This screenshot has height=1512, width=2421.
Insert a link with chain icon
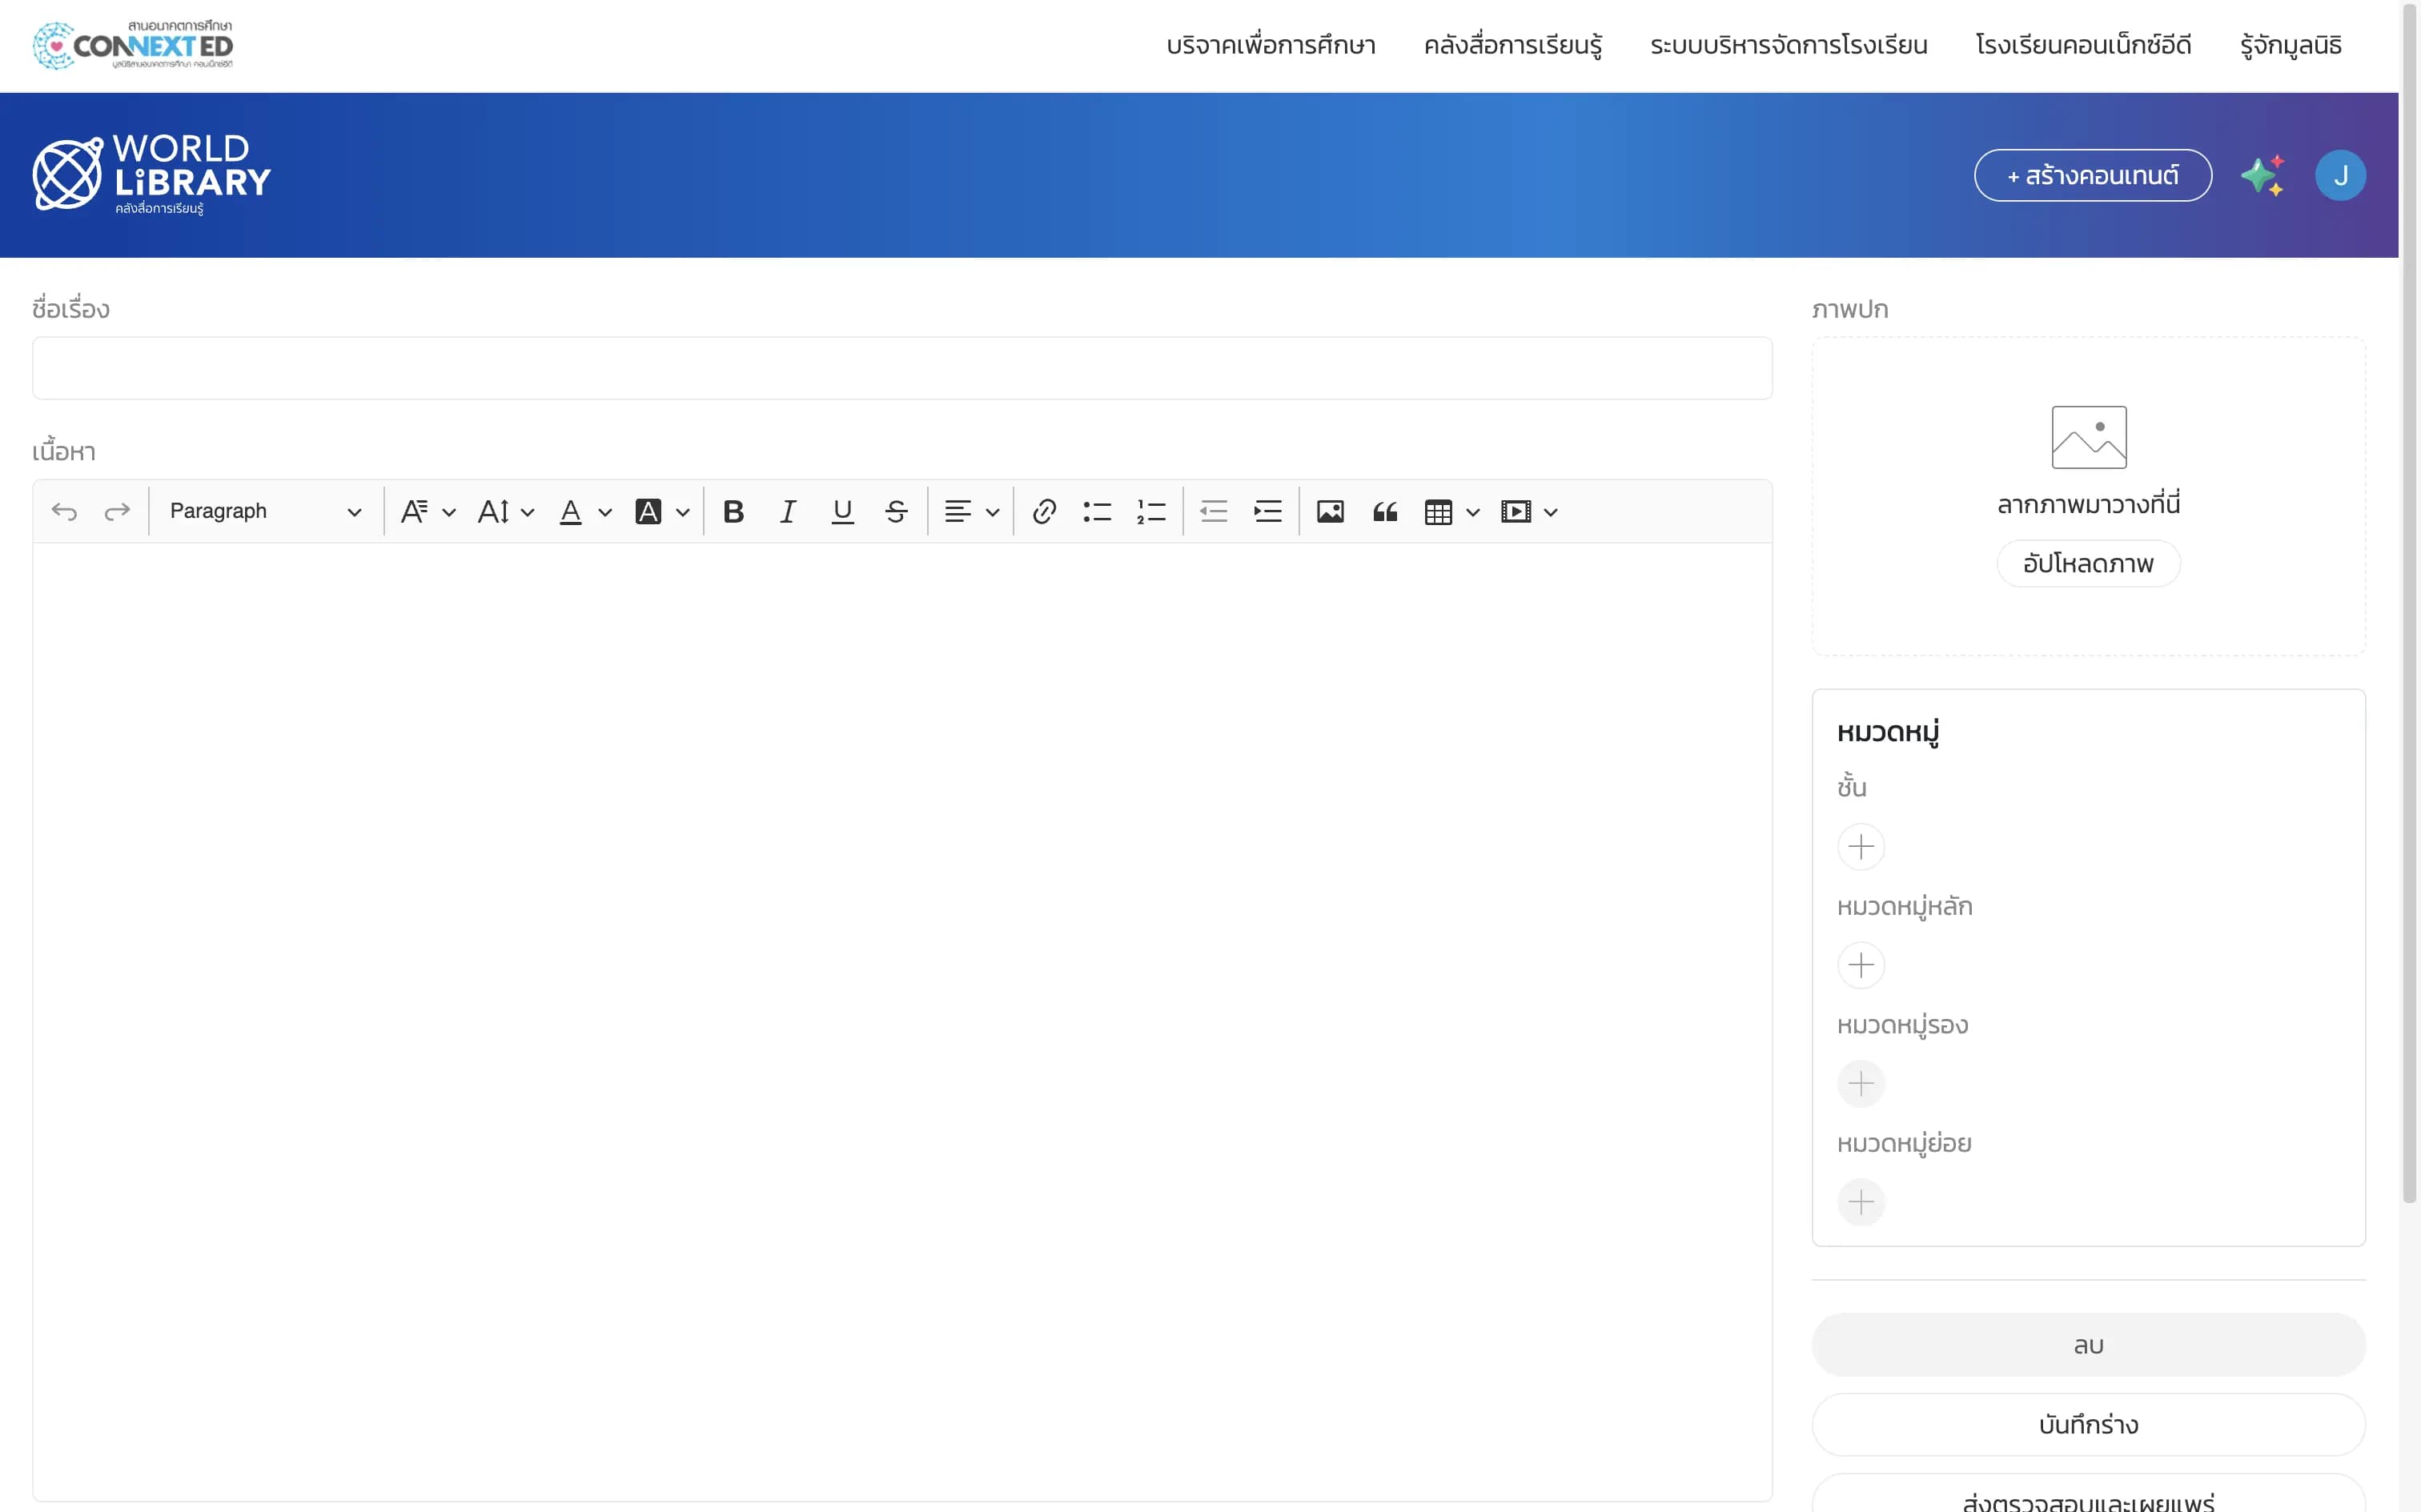1044,512
